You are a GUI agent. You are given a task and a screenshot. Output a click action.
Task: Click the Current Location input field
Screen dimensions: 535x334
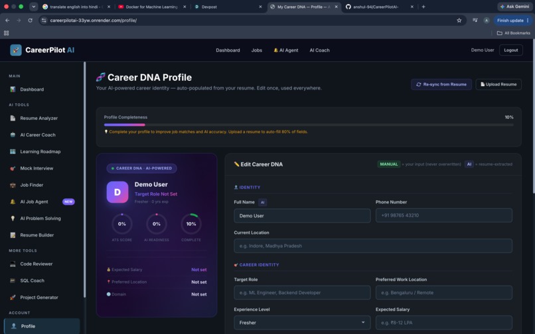(373, 246)
